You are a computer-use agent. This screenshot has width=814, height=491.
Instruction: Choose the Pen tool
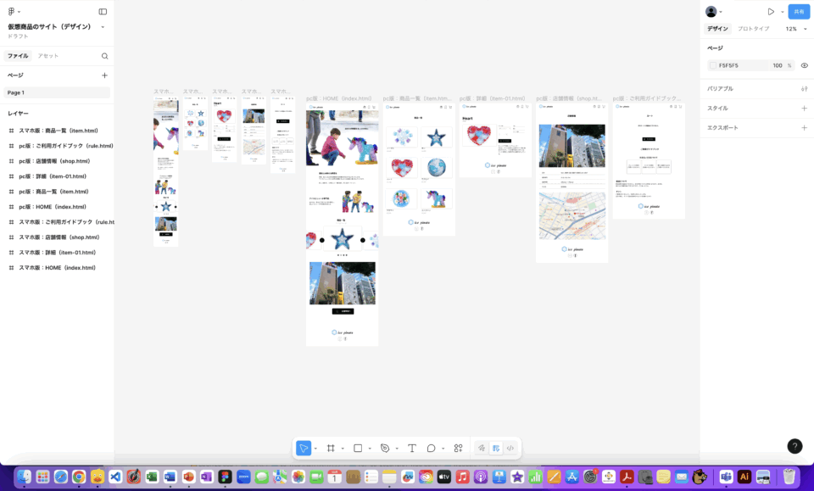385,448
